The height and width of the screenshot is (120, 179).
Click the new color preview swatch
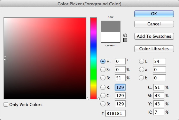point(111,26)
